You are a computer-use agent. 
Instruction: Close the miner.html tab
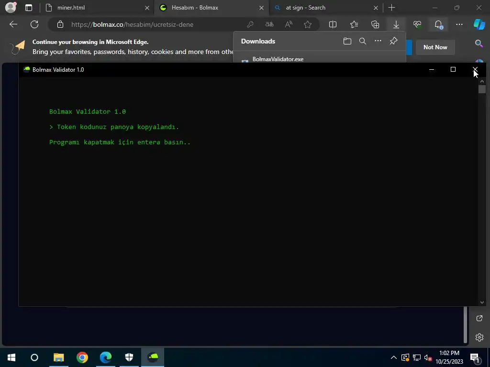(x=147, y=8)
